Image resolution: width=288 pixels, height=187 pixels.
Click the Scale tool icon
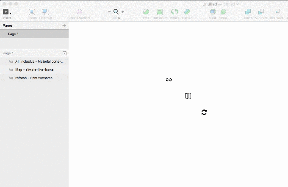pos(223,12)
